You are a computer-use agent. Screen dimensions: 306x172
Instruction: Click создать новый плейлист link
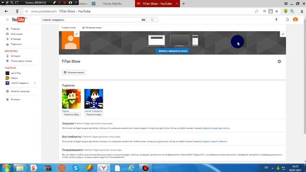pyautogui.click(x=215, y=141)
